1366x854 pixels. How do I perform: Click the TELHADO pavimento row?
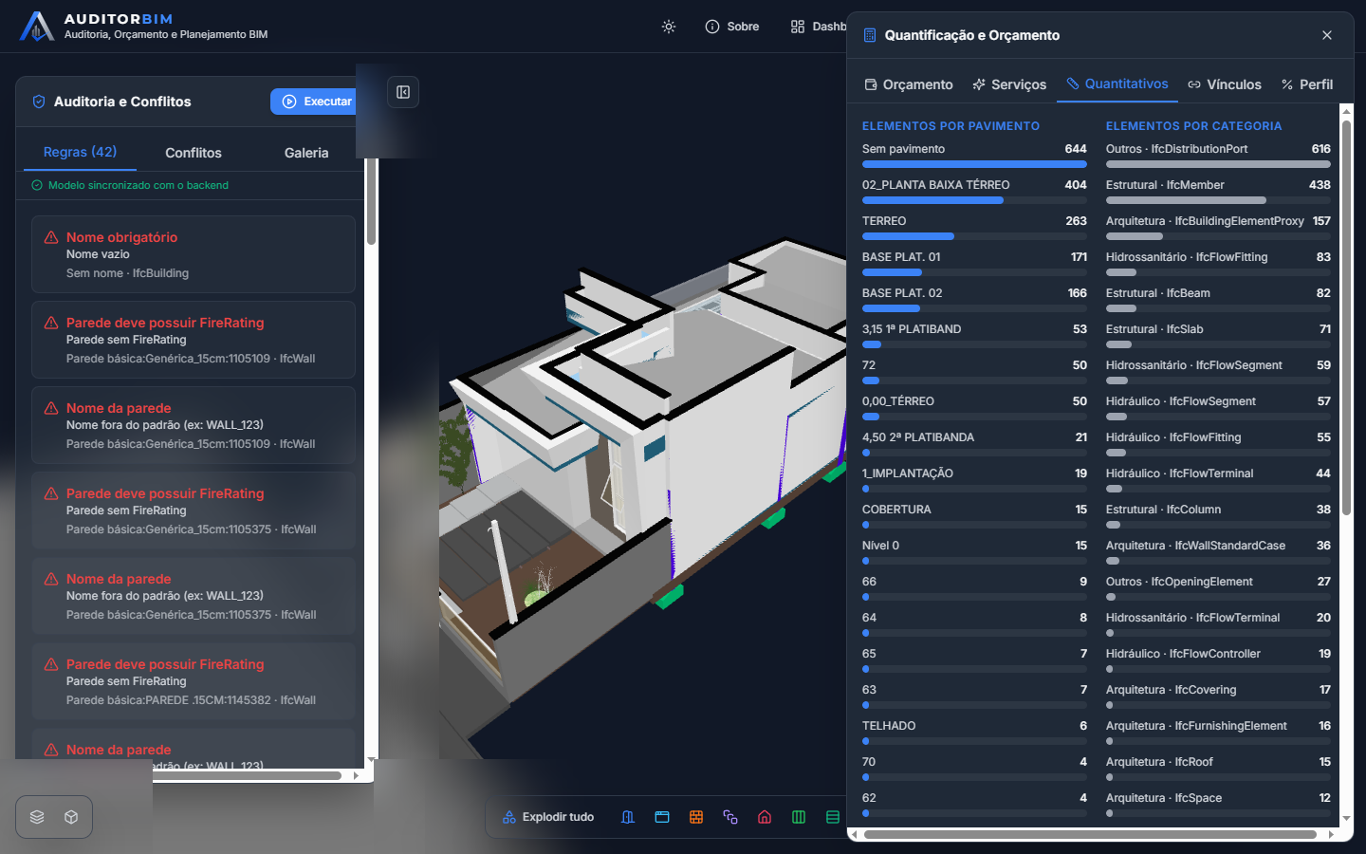pos(974,732)
